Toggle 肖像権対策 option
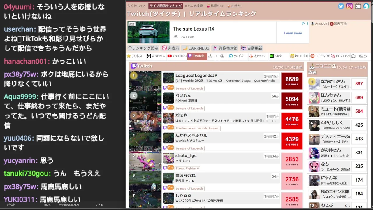The width and height of the screenshot is (373, 210). pos(225,48)
